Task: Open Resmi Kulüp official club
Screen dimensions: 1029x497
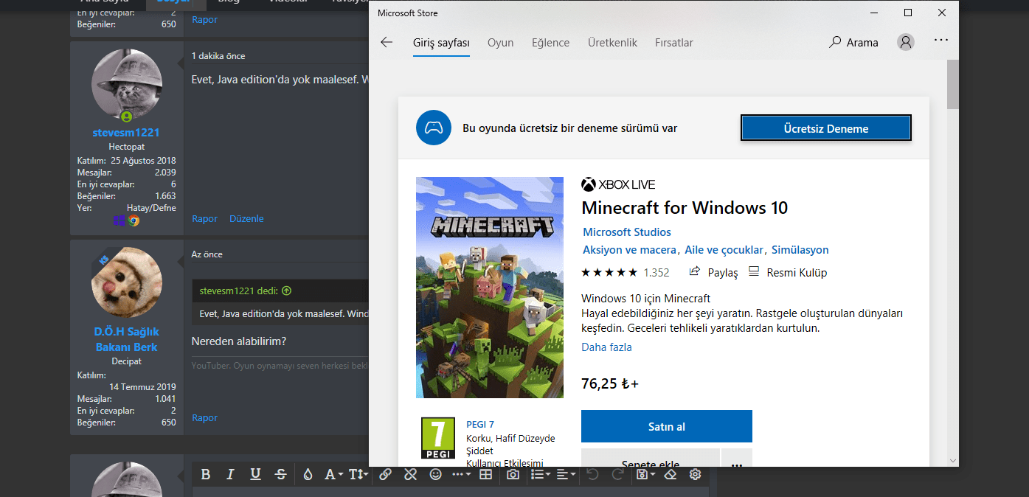Action: point(788,273)
